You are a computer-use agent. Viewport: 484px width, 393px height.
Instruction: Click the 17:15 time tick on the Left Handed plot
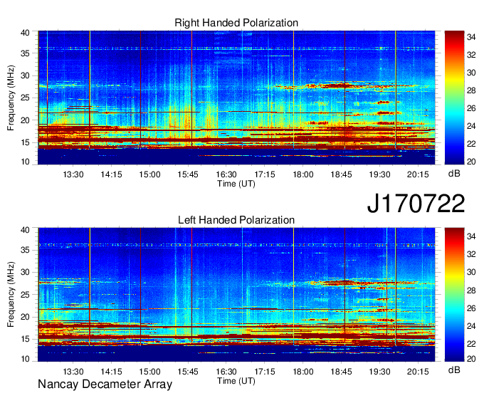265,372
